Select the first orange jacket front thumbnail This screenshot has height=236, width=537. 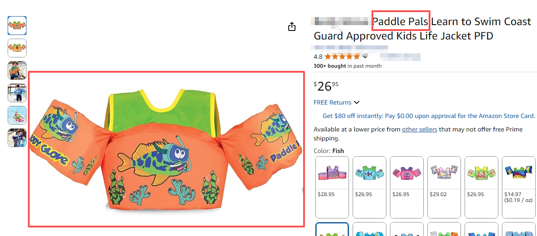[17, 26]
